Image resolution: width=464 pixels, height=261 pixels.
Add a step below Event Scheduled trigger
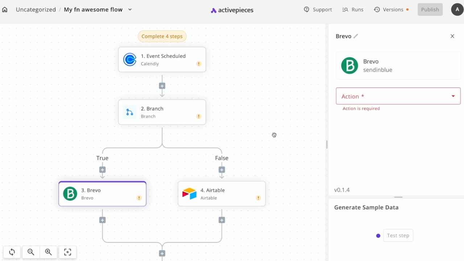(x=162, y=86)
